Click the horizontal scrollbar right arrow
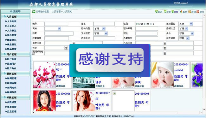Screen dimensions: 206x118 click(201, 113)
